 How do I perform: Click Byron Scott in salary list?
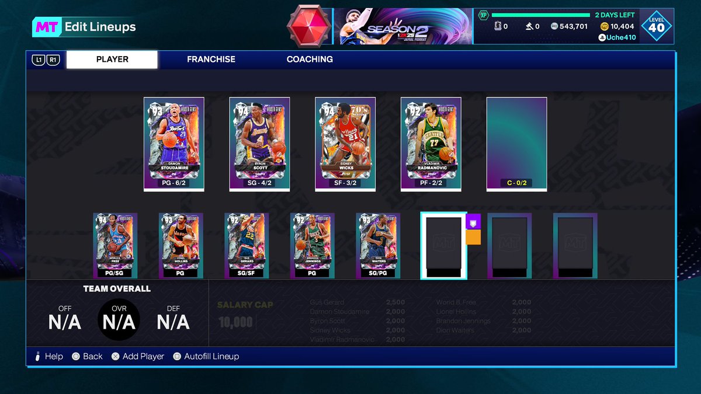pos(328,321)
